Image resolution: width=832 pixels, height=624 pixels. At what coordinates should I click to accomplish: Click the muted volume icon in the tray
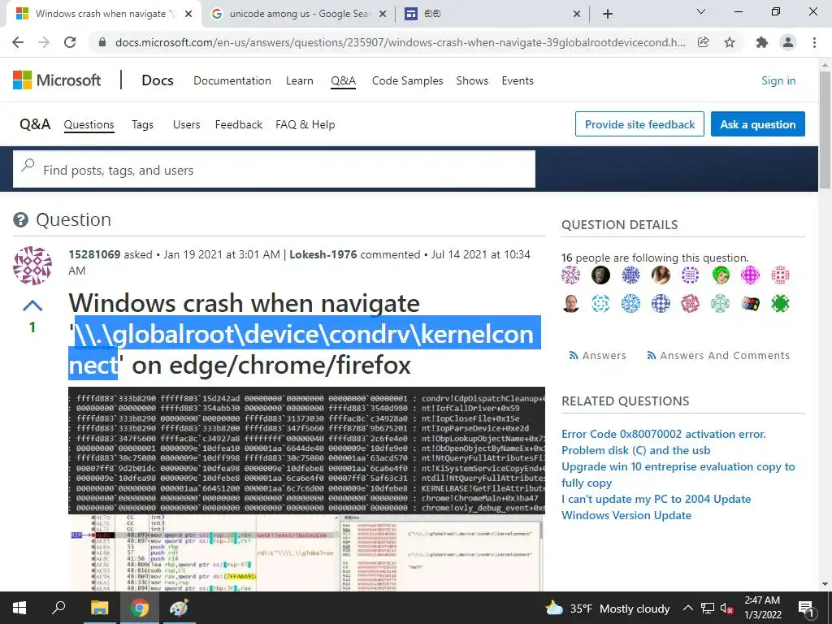click(x=727, y=609)
